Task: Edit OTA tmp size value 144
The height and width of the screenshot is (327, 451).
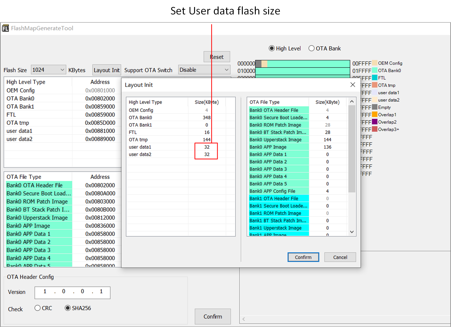Action: pyautogui.click(x=207, y=140)
